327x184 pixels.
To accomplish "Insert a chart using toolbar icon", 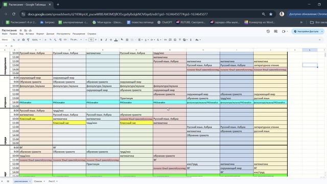I will pyautogui.click(x=175, y=40).
